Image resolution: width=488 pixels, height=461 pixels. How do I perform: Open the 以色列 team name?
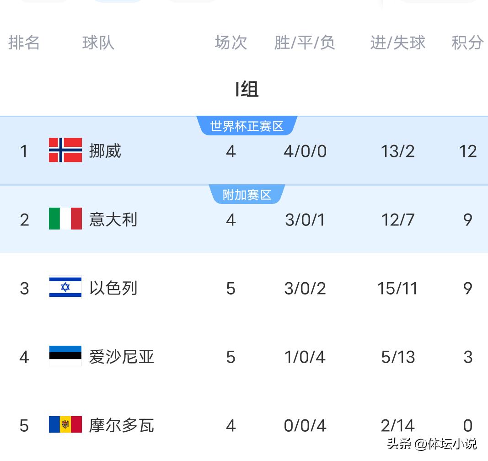click(x=113, y=288)
